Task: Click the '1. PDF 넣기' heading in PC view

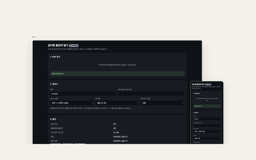Action: pyautogui.click(x=55, y=57)
